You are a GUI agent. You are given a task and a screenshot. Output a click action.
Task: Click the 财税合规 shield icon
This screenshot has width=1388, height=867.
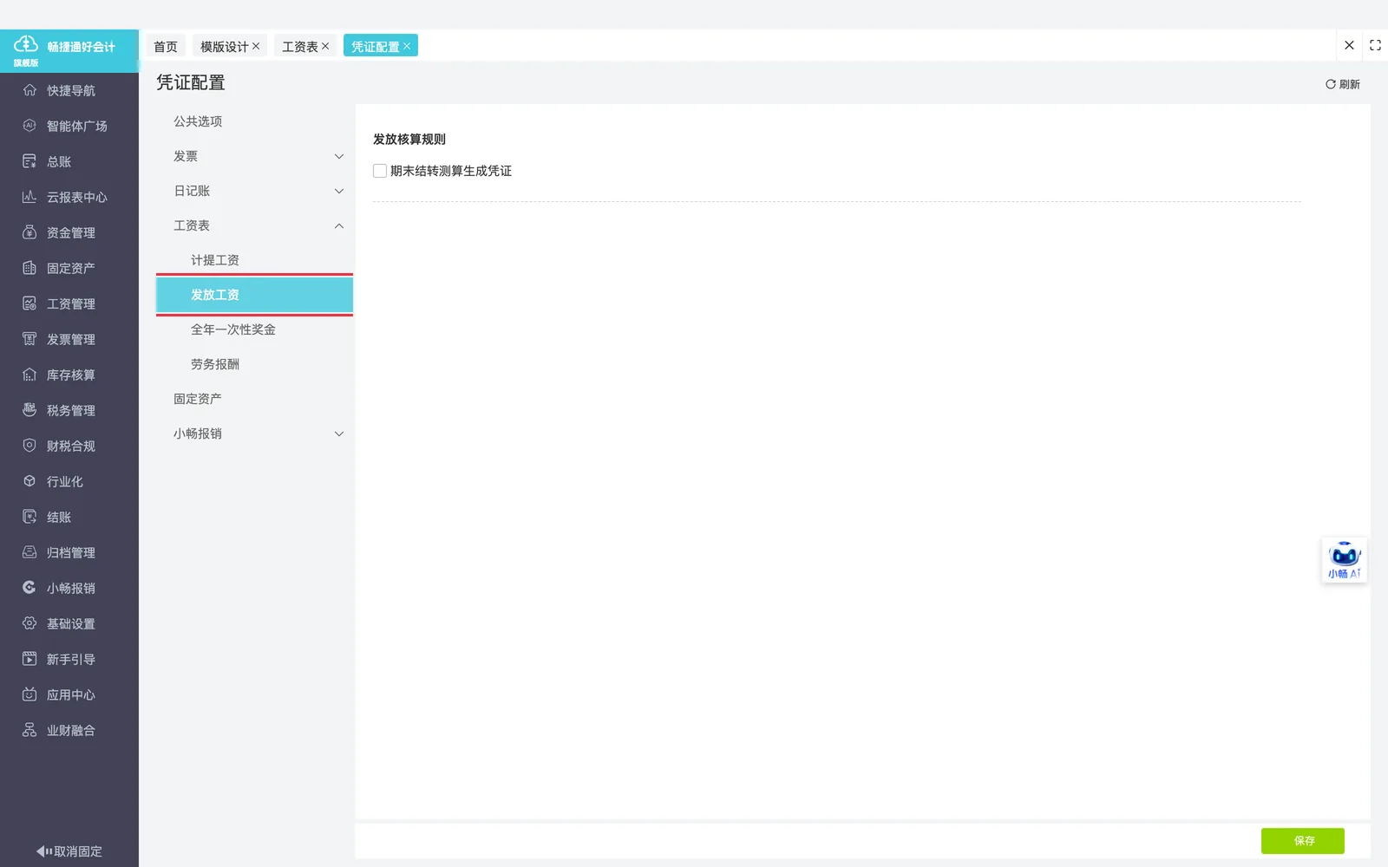tap(29, 446)
